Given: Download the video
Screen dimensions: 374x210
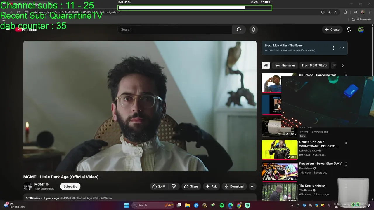Looking at the screenshot, I should click(234, 186).
